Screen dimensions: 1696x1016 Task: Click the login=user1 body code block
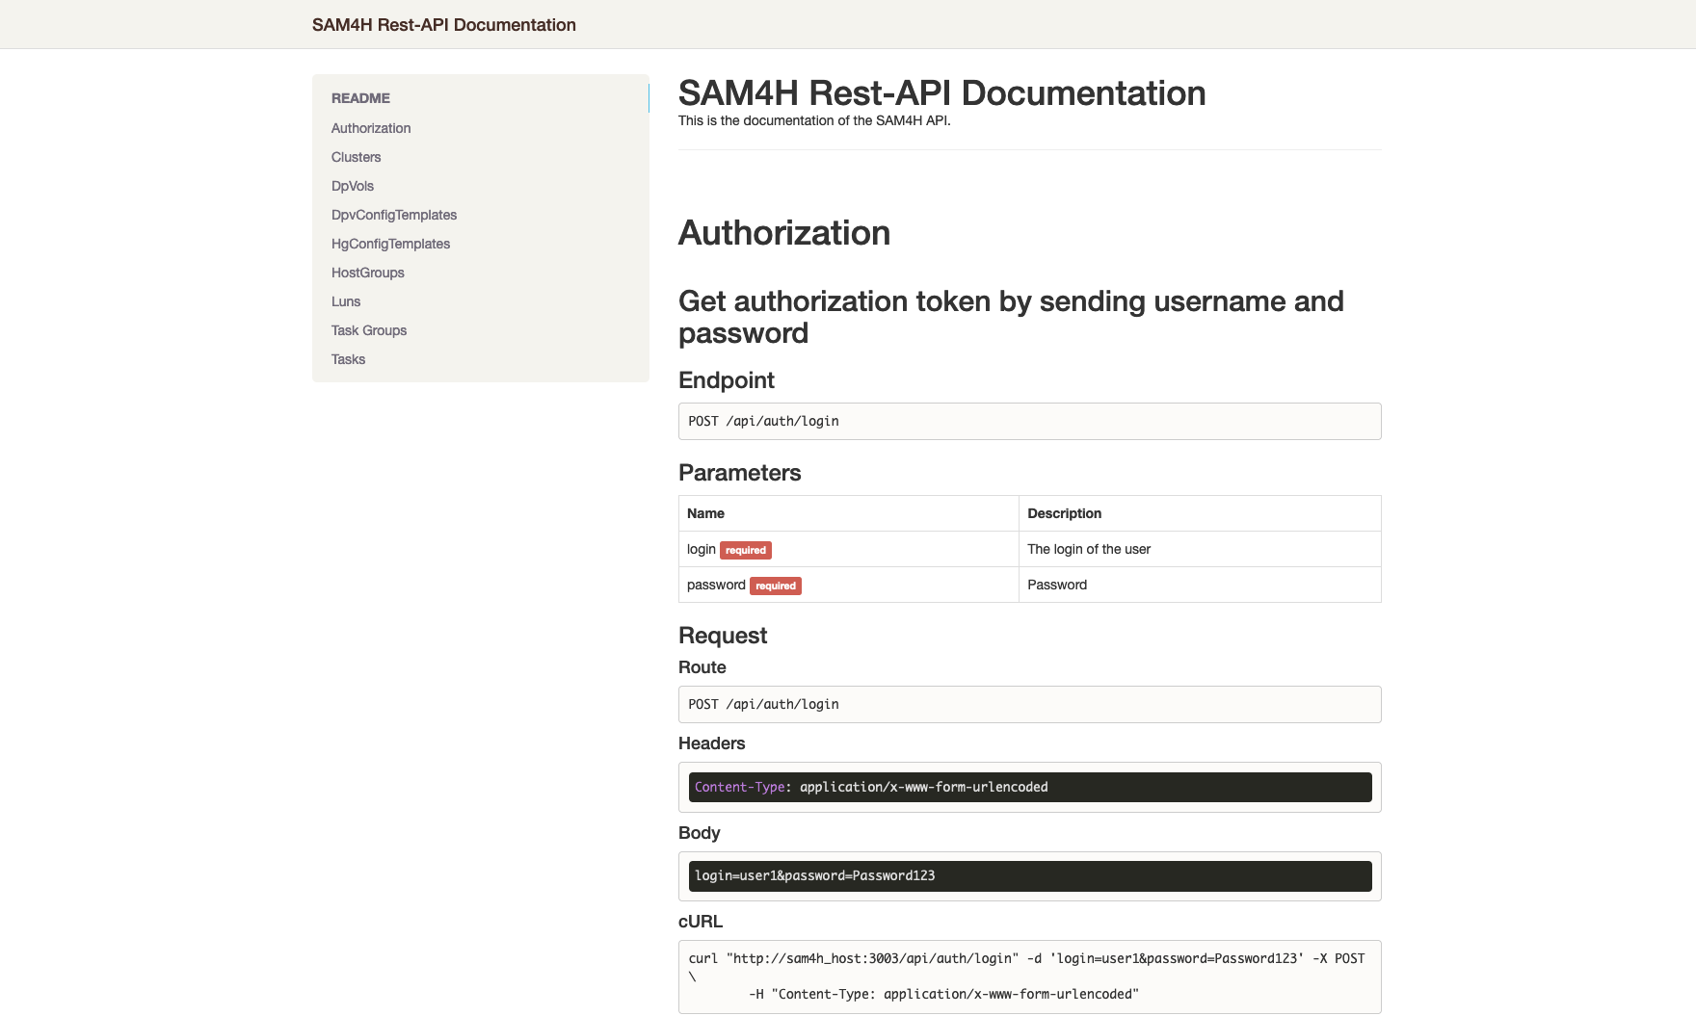pos(1029,876)
